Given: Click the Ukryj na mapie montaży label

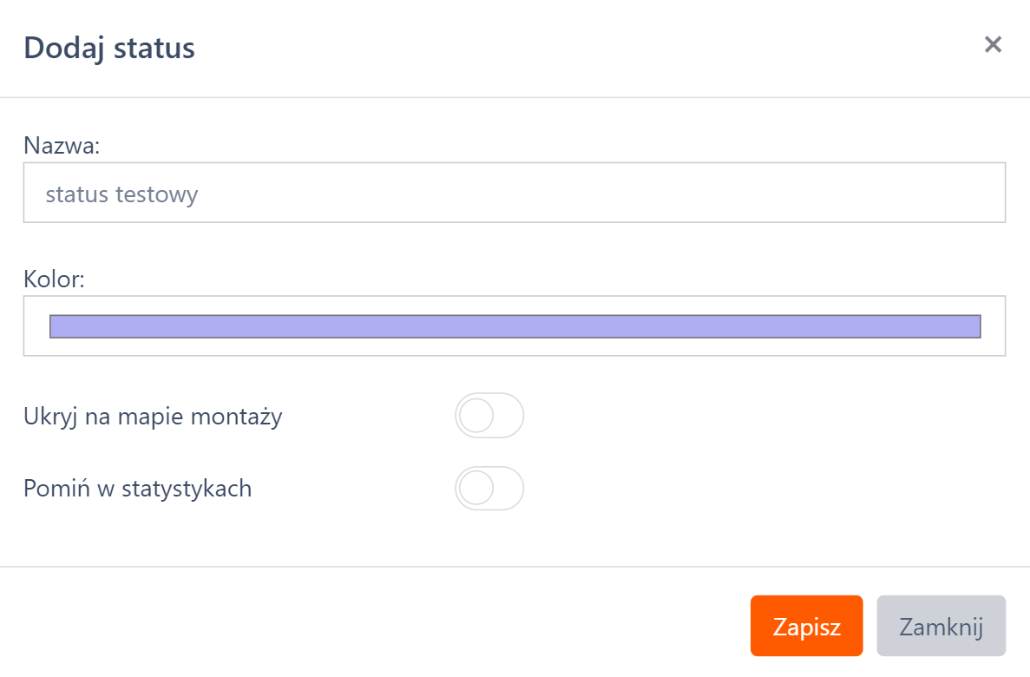Looking at the screenshot, I should [x=153, y=417].
